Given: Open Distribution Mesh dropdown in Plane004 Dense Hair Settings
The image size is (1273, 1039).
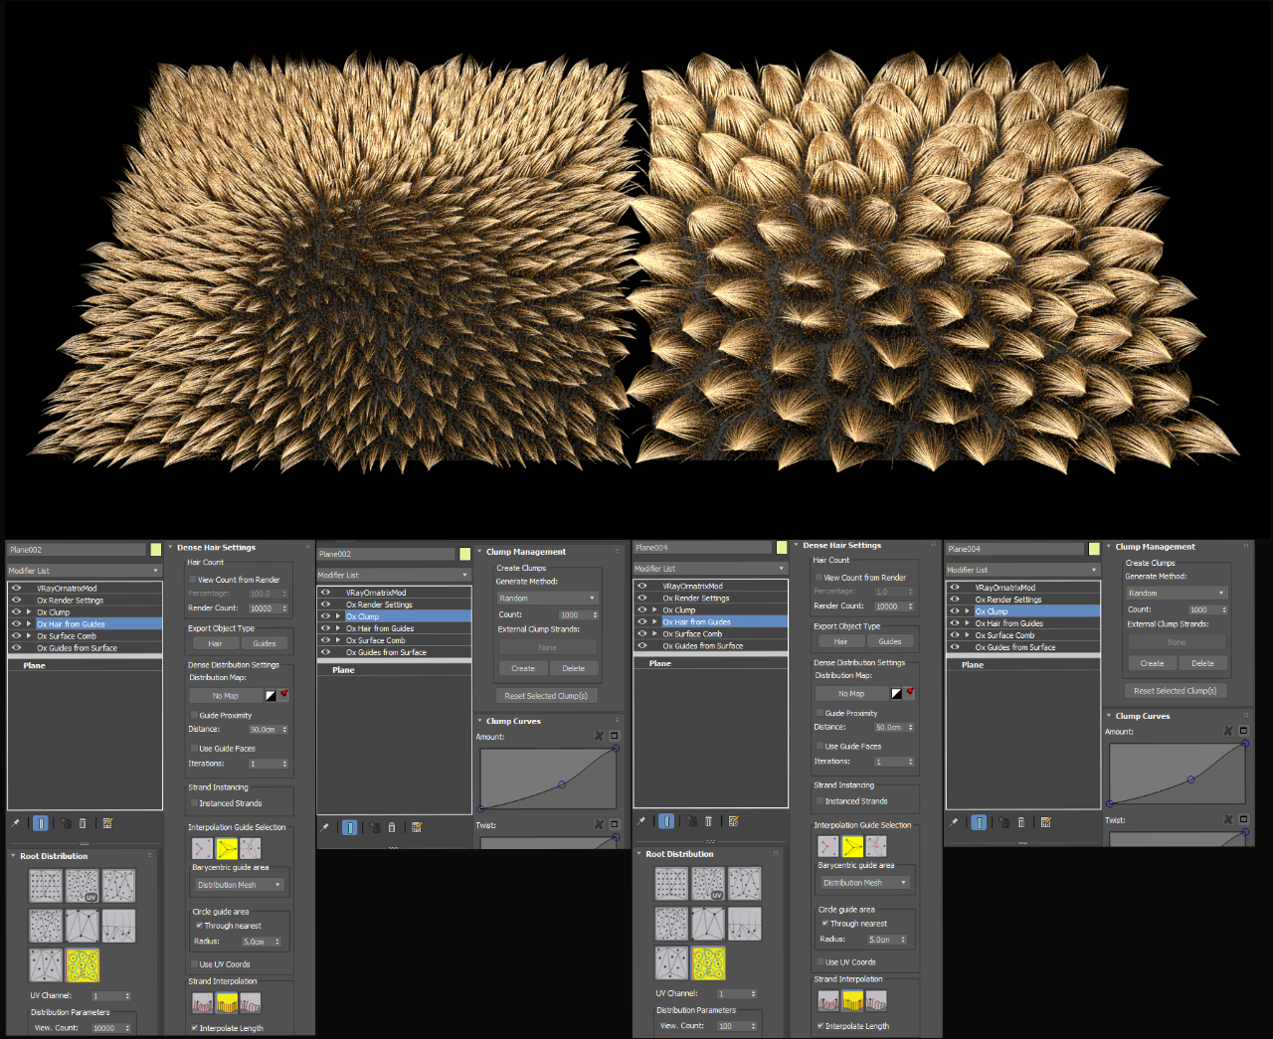Looking at the screenshot, I should pyautogui.click(x=863, y=883).
